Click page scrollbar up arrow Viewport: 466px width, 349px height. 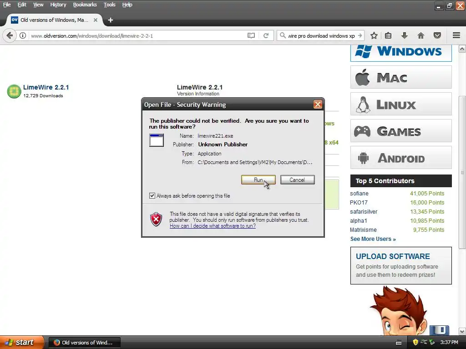(x=462, y=49)
